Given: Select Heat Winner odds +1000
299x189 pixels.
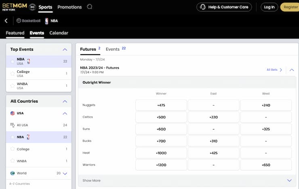Looking at the screenshot, I should [x=161, y=153].
